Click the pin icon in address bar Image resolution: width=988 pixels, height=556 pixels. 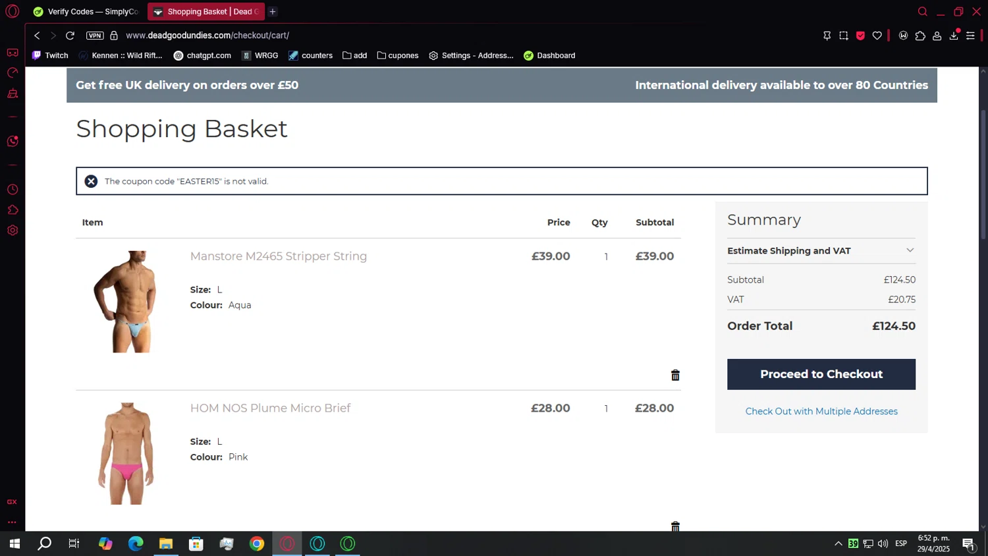tap(827, 36)
